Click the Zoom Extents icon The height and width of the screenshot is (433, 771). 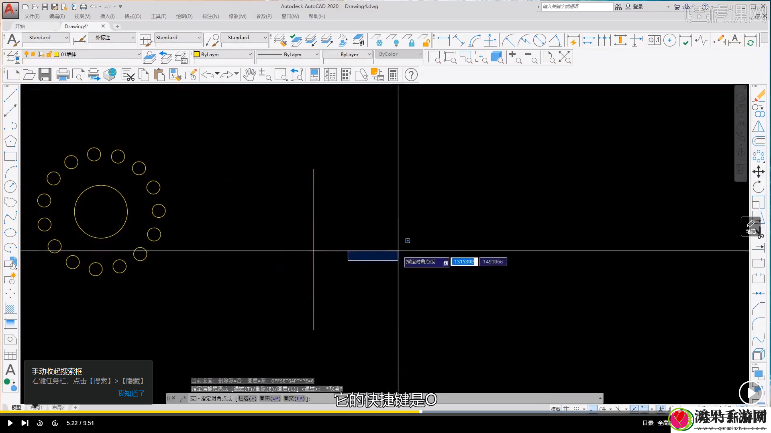tap(565, 57)
